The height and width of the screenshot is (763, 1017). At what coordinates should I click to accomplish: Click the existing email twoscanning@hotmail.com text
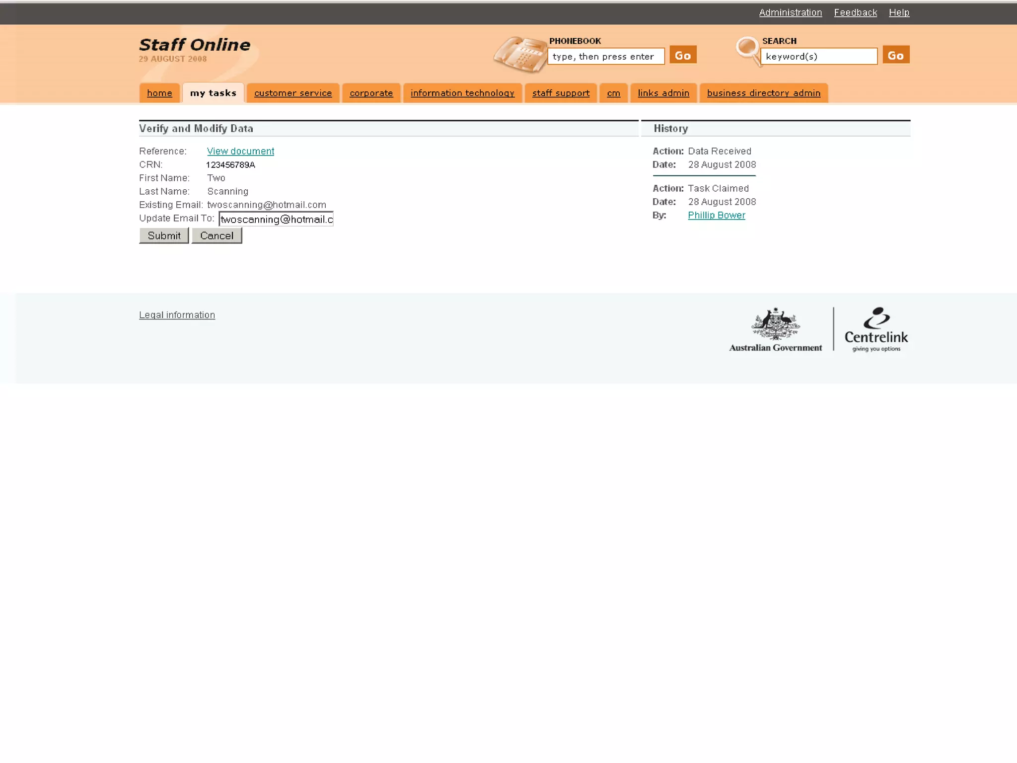click(x=267, y=205)
